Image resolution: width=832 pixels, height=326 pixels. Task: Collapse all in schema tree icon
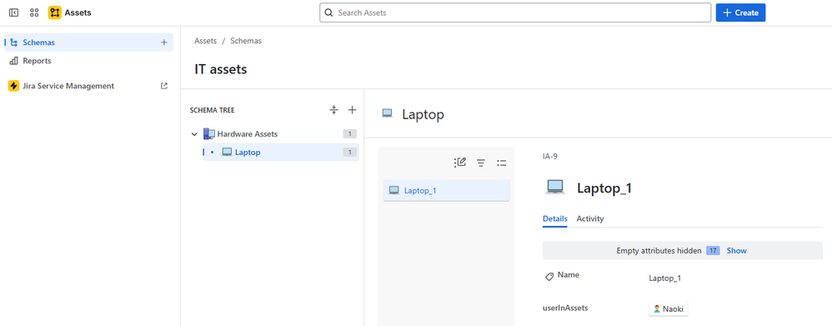tap(333, 110)
